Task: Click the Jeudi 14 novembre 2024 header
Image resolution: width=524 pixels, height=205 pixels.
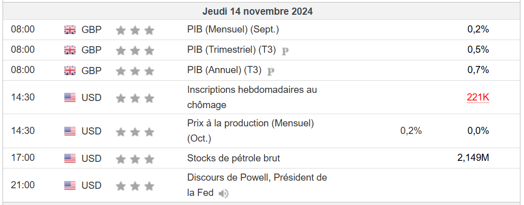Action: pyautogui.click(x=257, y=11)
